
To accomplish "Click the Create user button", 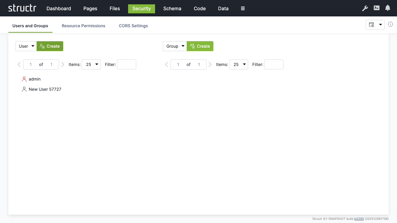I will (x=50, y=46).
